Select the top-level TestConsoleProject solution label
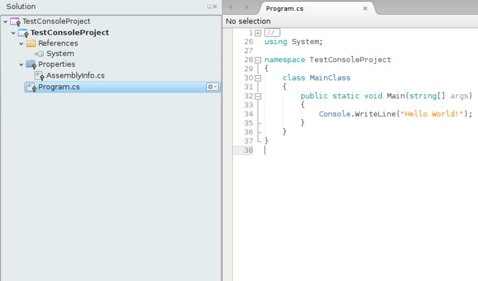Viewport: 478px width, 281px height. (56, 21)
